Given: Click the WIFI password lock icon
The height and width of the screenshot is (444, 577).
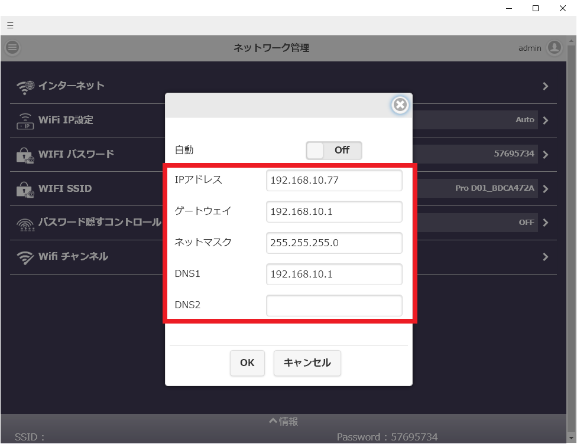Looking at the screenshot, I should [x=25, y=155].
